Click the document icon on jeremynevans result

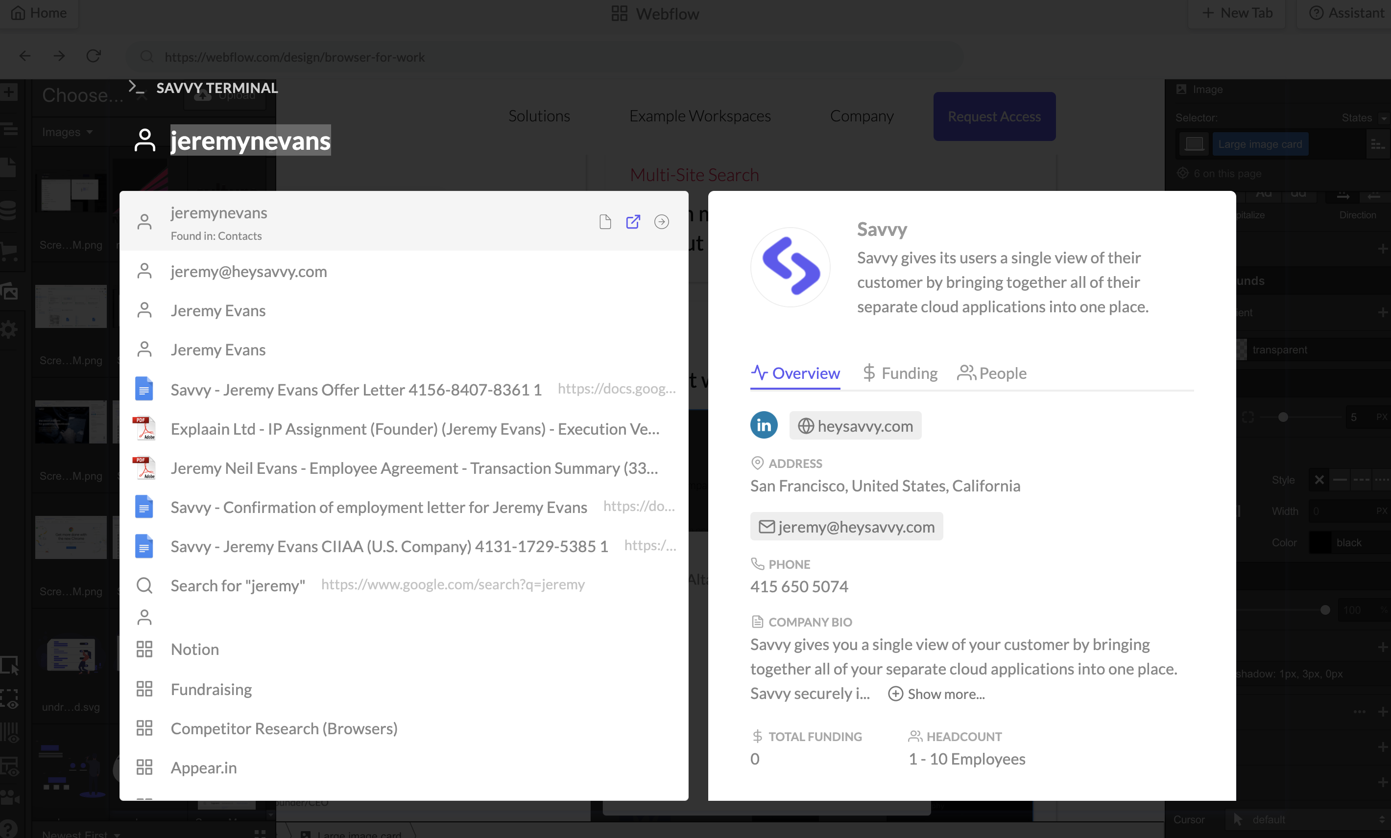click(x=604, y=222)
